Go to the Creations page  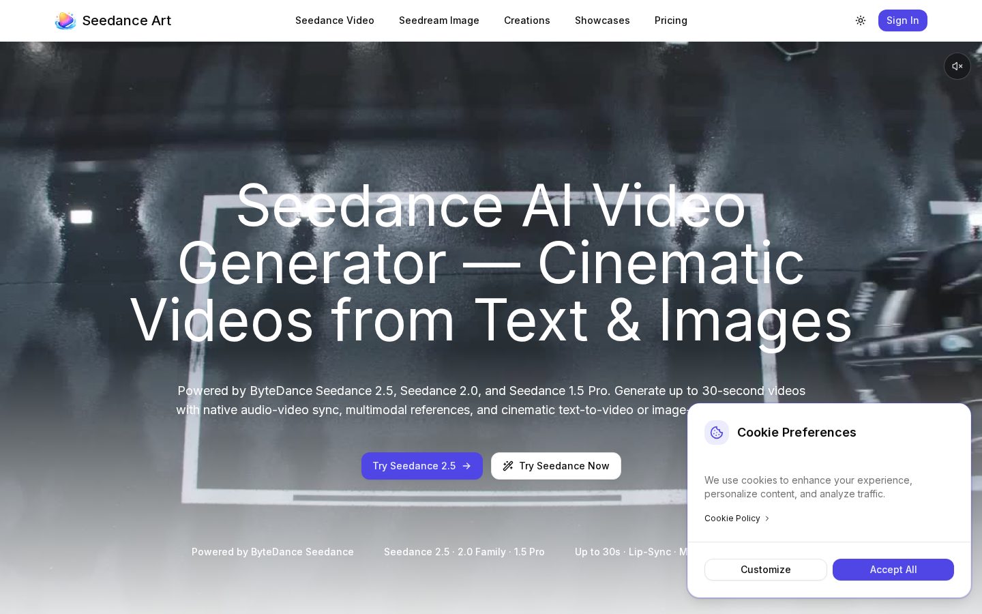(x=527, y=20)
